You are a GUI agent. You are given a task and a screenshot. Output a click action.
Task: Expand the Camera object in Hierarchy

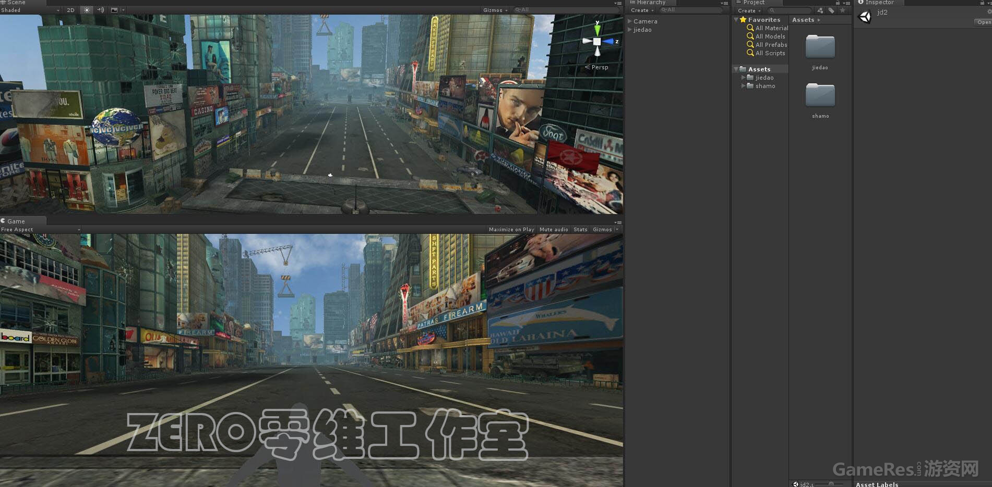(630, 21)
